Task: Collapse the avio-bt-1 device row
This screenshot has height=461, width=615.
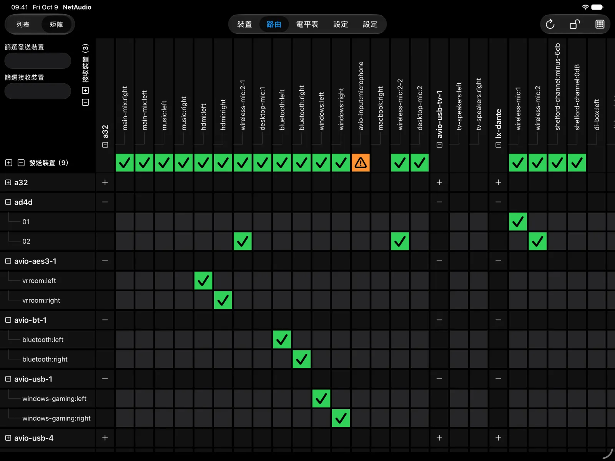Action: coord(8,320)
